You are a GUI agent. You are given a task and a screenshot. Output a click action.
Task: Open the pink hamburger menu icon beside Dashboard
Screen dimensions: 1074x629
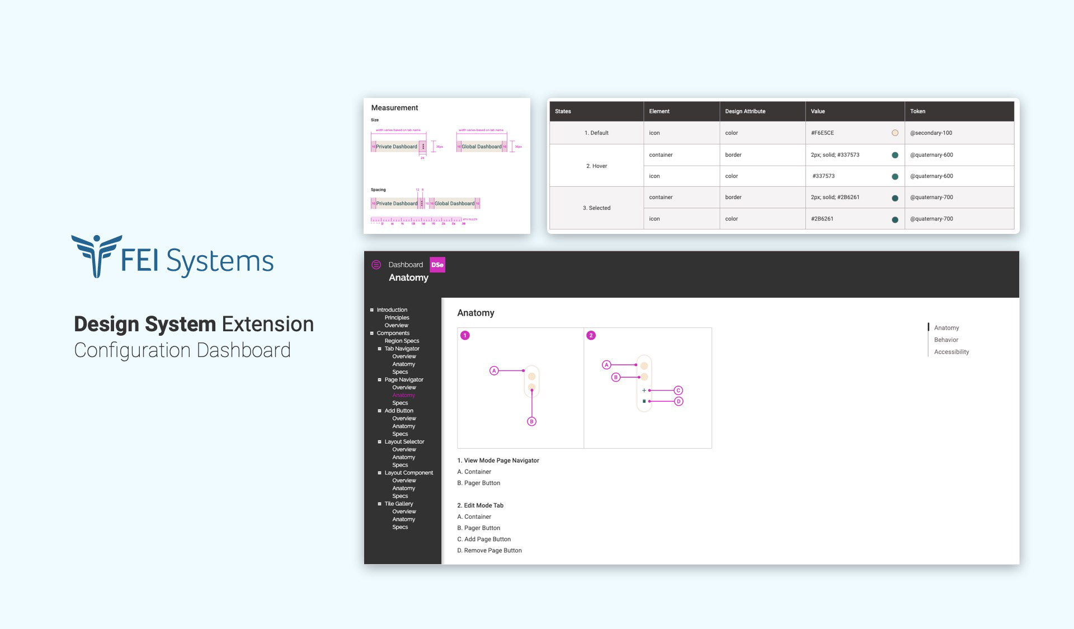coord(376,265)
